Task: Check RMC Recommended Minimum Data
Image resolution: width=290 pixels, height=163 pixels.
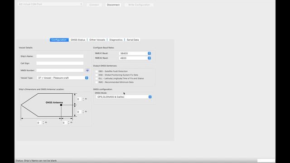Action: tap(97, 82)
